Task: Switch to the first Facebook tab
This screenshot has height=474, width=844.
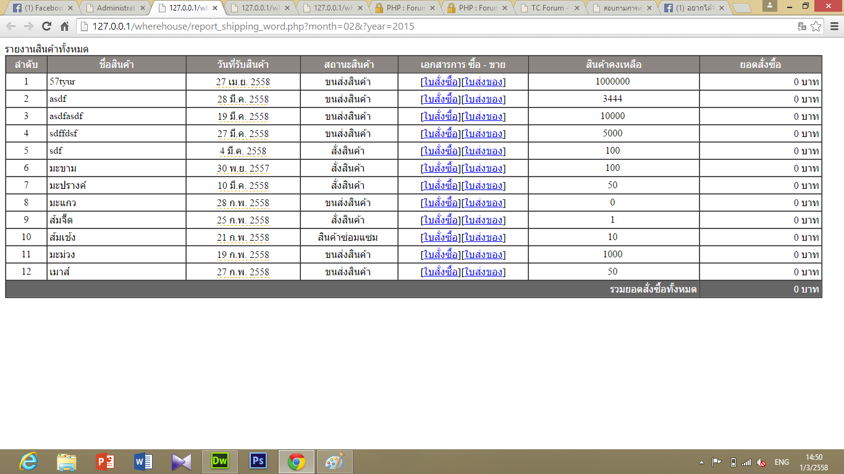Action: (42, 9)
